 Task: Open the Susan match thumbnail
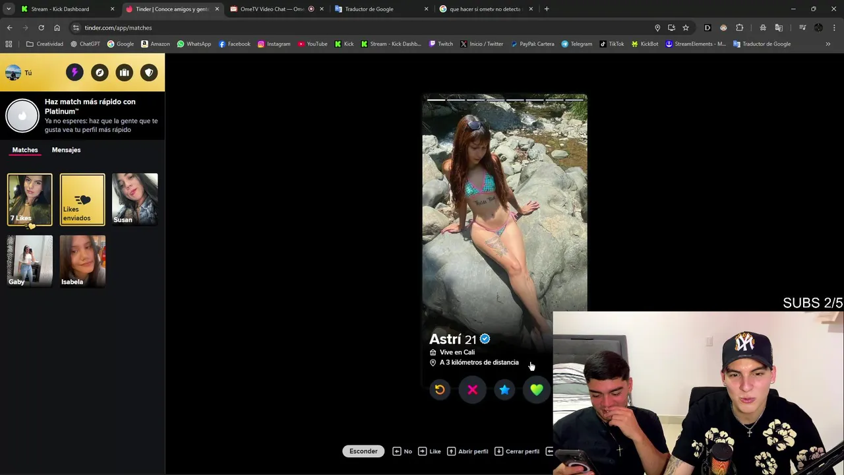[x=135, y=199]
